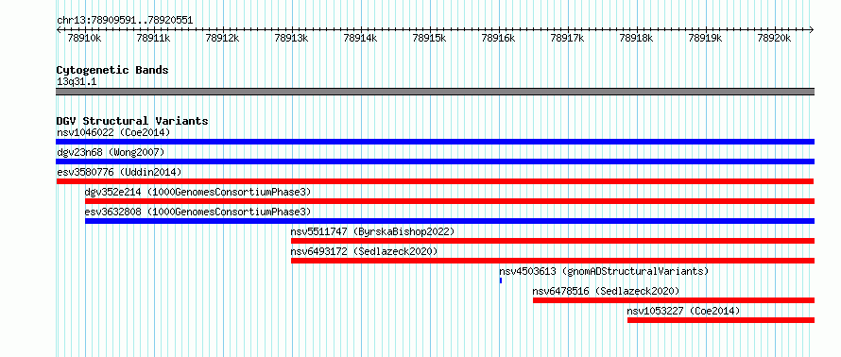Click the 78913k ruler tick label
This screenshot has width=841, height=357.
(292, 38)
